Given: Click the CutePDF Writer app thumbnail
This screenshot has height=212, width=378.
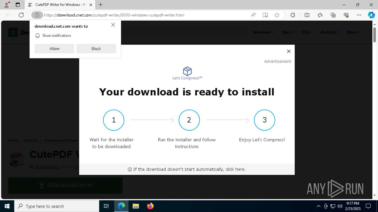Looking at the screenshot, I should [x=16, y=160].
